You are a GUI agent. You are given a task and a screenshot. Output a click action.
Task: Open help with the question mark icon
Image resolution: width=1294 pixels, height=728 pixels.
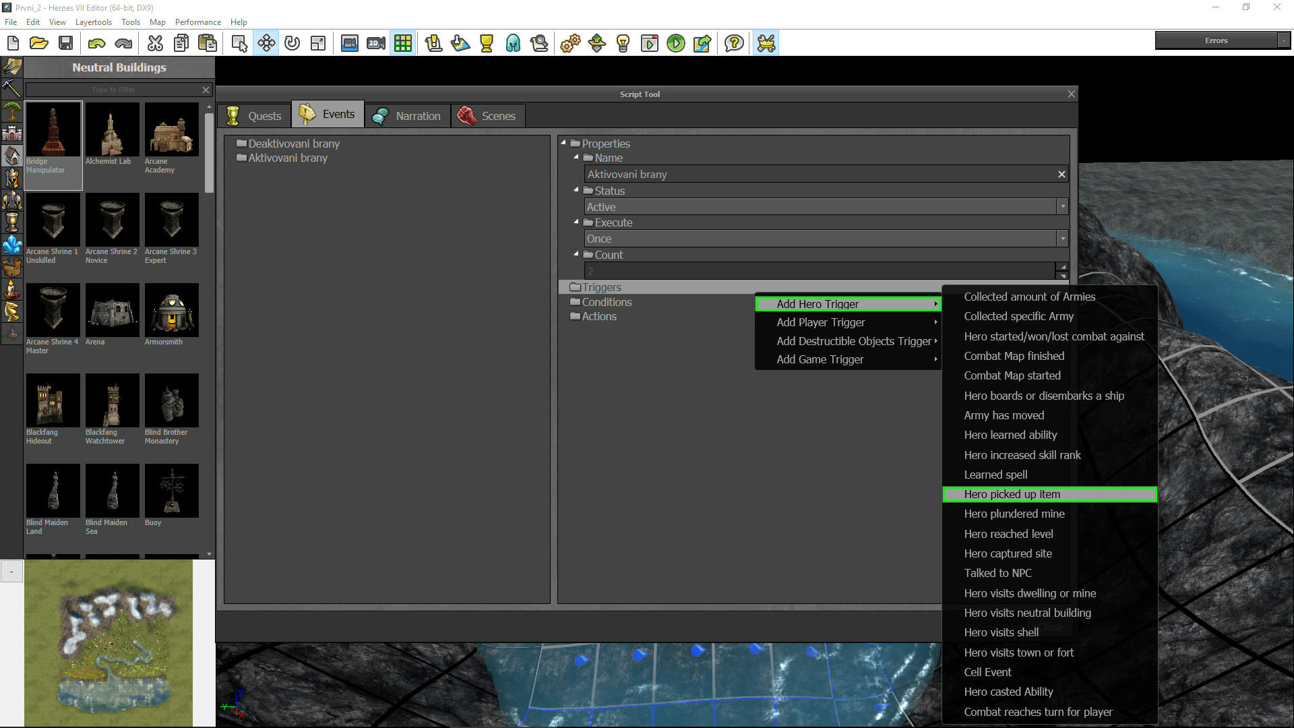coord(734,44)
